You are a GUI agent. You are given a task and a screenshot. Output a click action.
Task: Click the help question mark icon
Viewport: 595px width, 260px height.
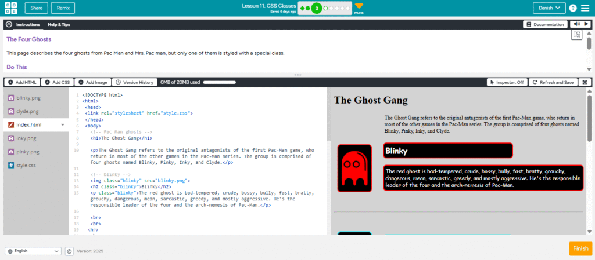click(573, 8)
